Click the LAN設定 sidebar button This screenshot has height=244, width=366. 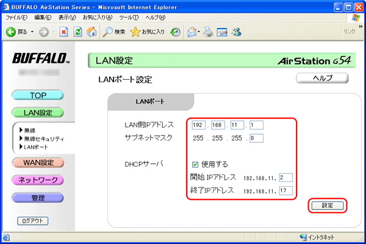38,113
